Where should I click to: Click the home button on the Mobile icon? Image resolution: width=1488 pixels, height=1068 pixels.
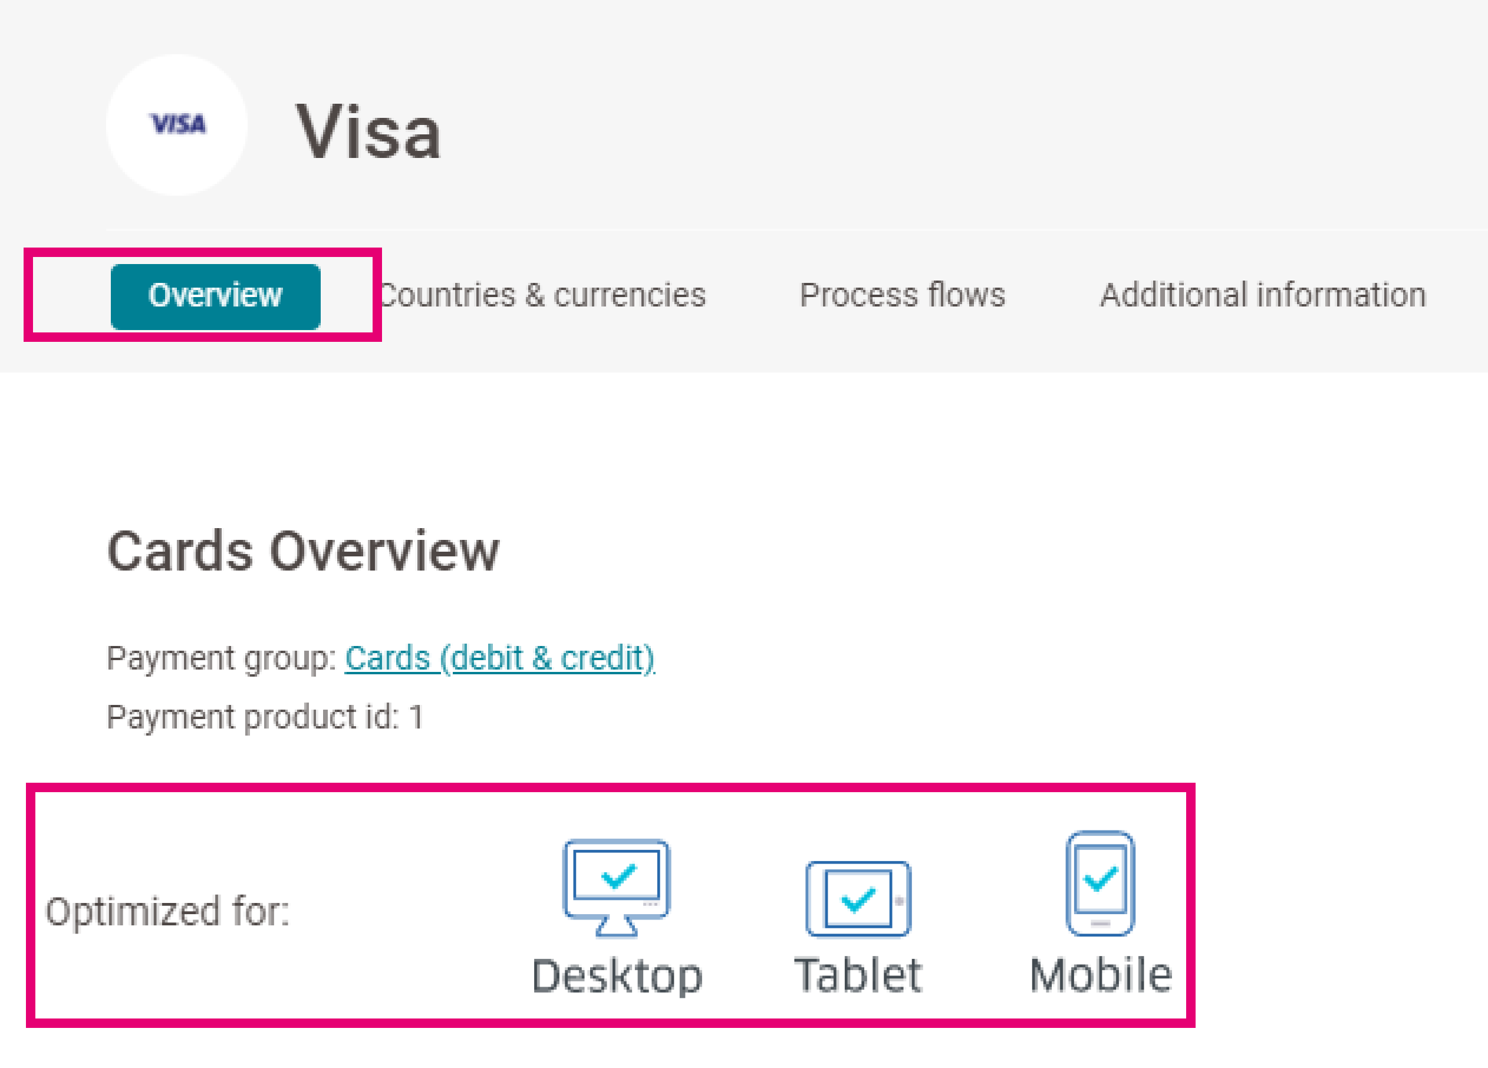tap(1100, 924)
